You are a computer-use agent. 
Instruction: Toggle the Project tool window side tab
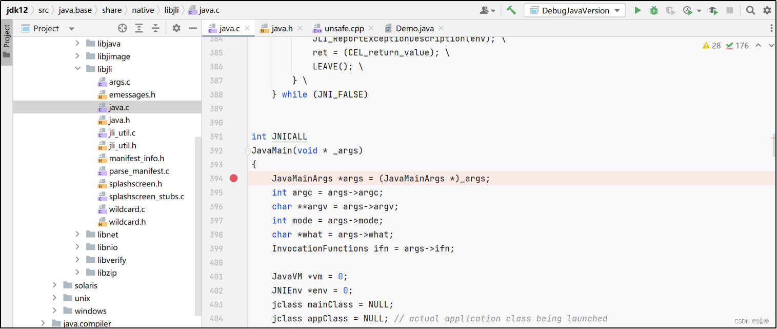click(6, 43)
